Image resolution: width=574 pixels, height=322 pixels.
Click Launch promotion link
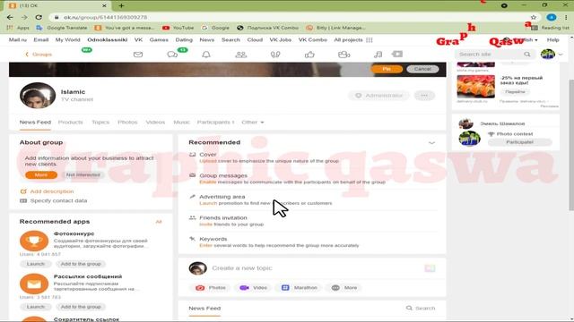[x=208, y=203]
